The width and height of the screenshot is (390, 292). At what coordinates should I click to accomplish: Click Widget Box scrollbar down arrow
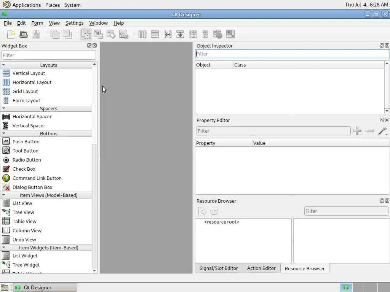(x=94, y=271)
